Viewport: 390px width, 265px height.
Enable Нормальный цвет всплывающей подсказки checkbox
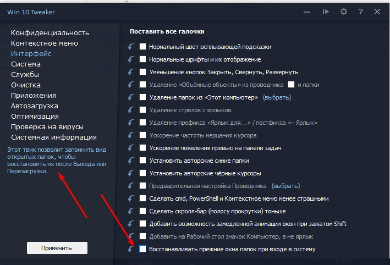(x=143, y=47)
